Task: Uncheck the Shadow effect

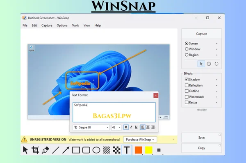Action: click(192, 80)
